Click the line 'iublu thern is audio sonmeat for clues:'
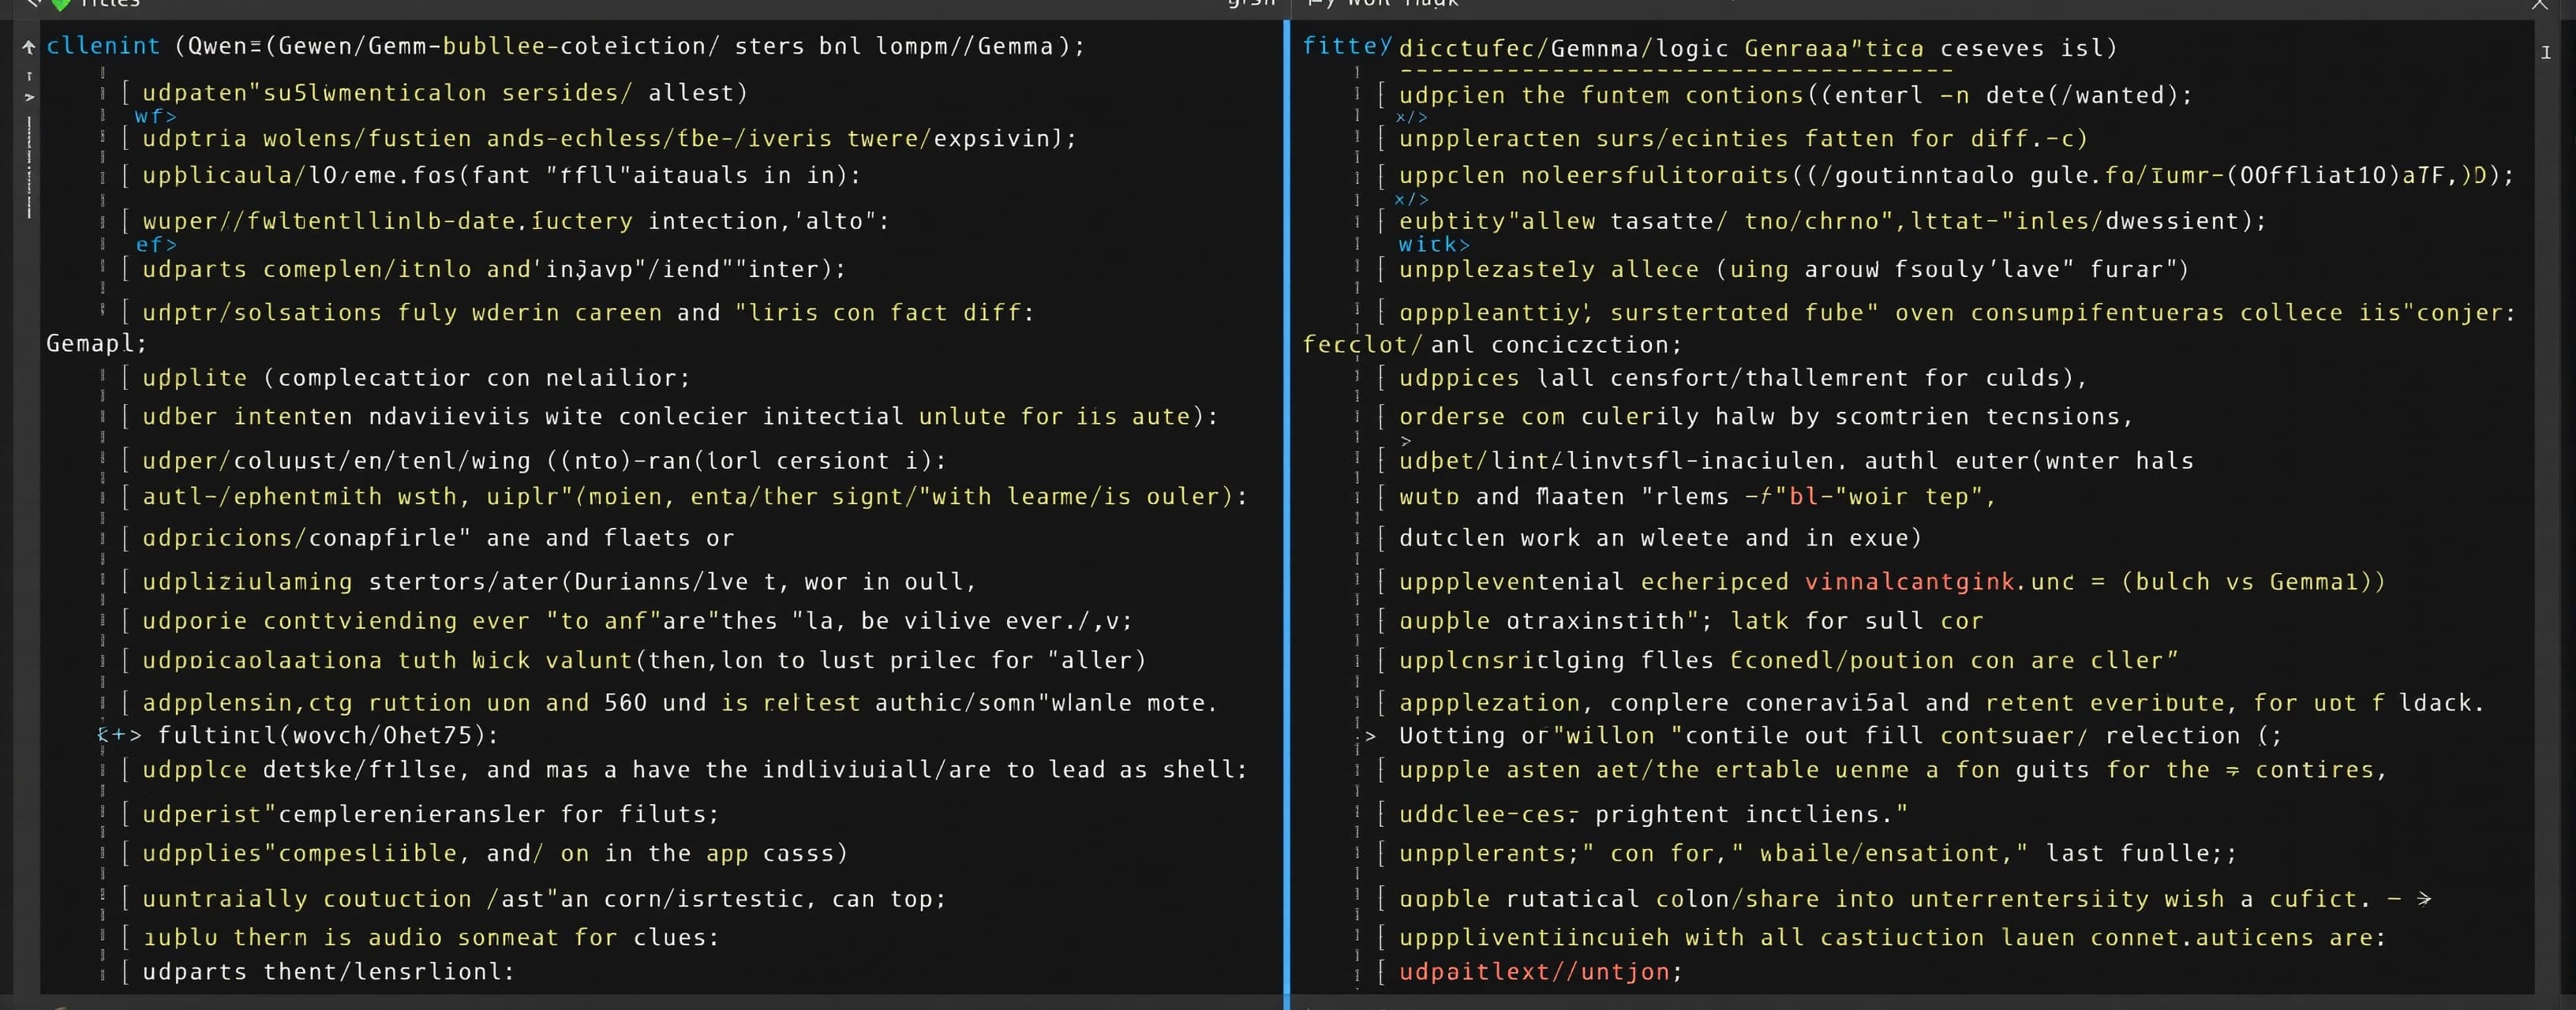The image size is (2576, 1010). 430,937
